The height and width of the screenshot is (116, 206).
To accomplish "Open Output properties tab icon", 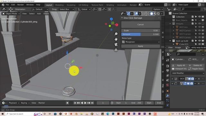I will (167, 71).
